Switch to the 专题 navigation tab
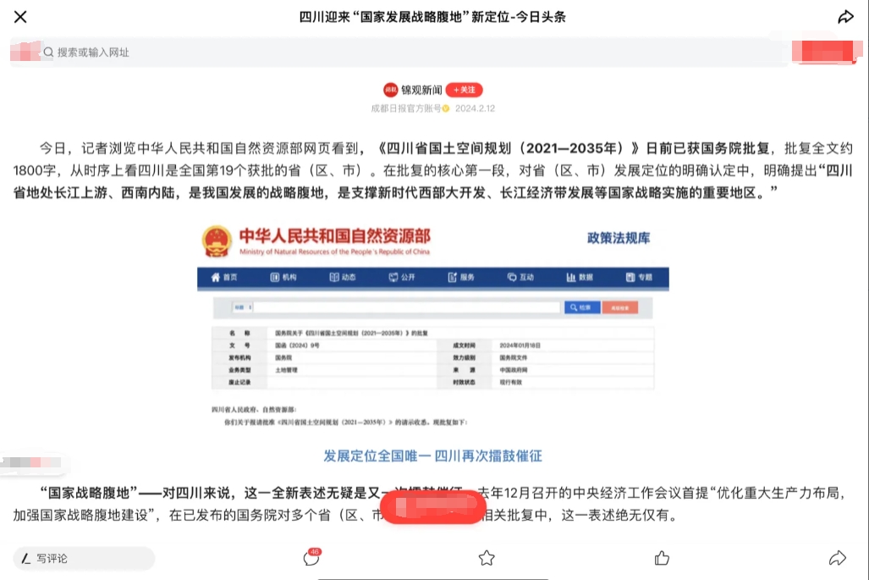The image size is (869, 580). 631,277
